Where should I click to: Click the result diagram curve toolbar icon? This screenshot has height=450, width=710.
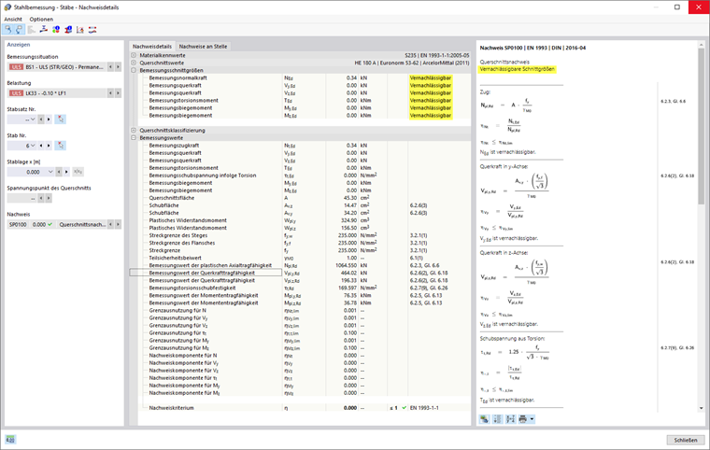click(80, 30)
